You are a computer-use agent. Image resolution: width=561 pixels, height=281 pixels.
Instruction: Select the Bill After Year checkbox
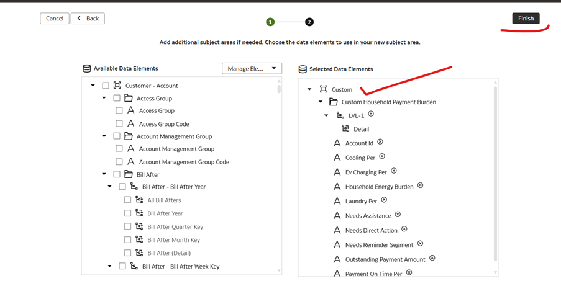128,213
